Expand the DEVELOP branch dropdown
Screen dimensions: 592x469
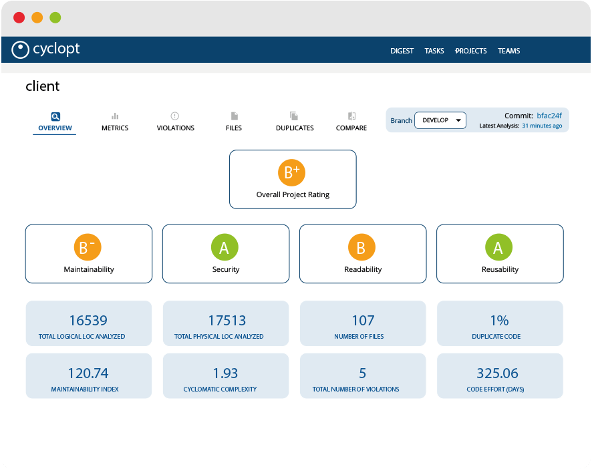tap(440, 120)
